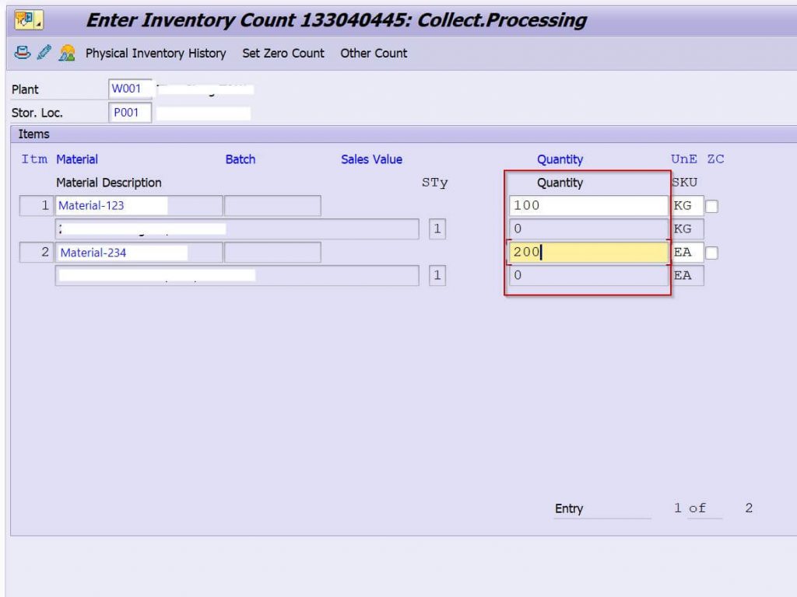Click the Batch field for item 1

[272, 205]
